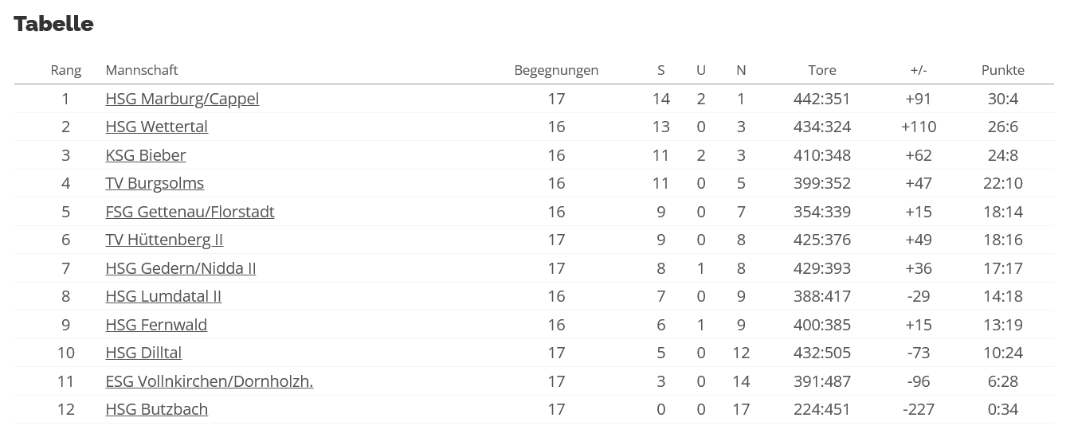Click HSG Gedern/Nidda II link
Screen dimensions: 1066x445
pyautogui.click(x=181, y=268)
